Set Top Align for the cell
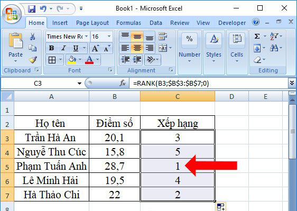Viewport: 297px width, 211px height. (x=125, y=36)
